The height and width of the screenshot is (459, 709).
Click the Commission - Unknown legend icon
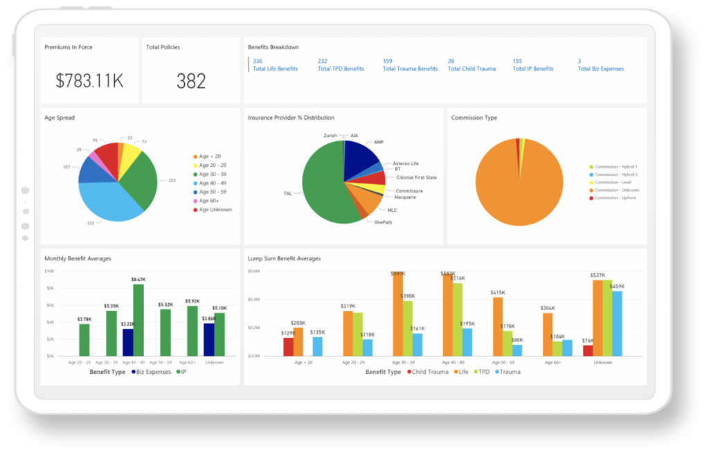(x=591, y=190)
